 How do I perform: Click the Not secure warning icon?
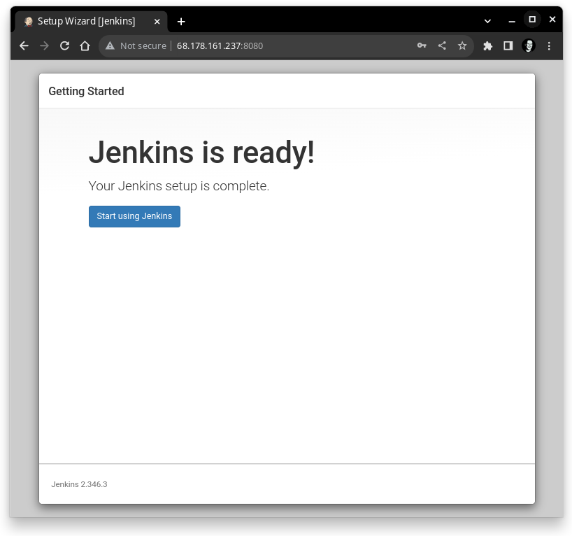[x=110, y=45]
